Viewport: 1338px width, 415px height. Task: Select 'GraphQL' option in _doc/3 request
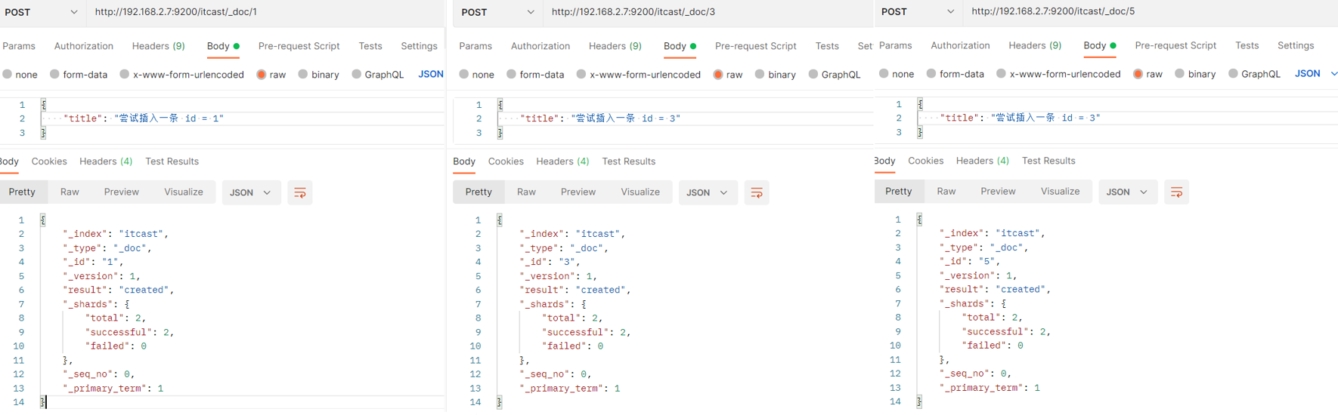[835, 75]
